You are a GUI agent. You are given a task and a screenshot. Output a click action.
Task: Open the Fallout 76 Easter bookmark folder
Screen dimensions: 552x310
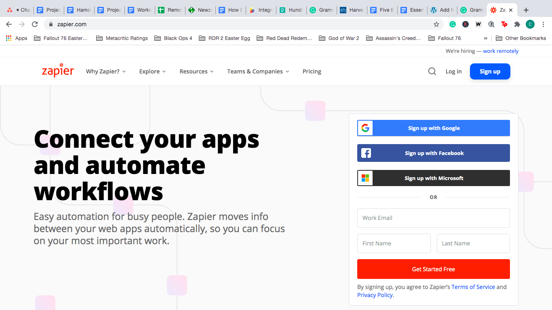61,38
